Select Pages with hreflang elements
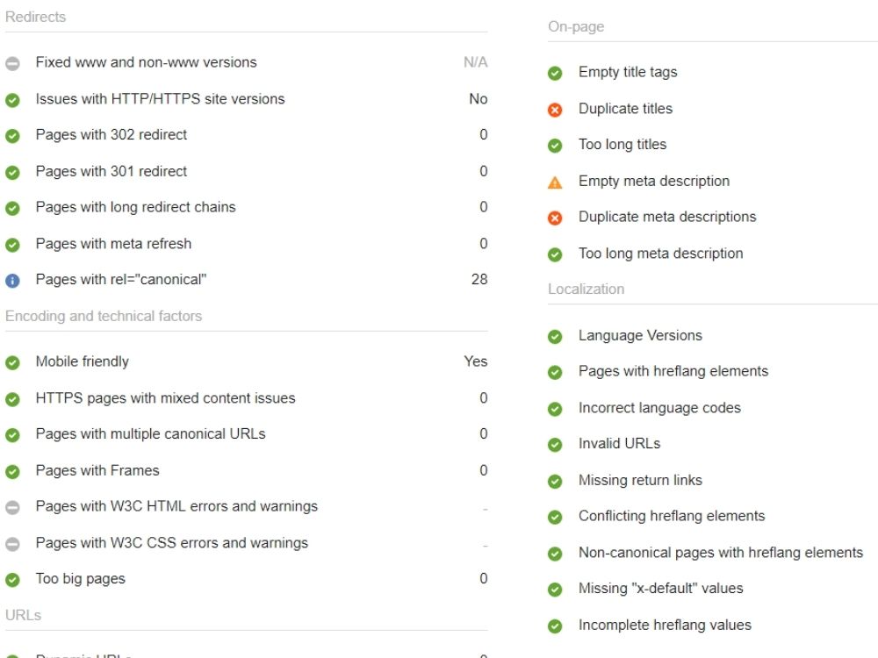878x658 pixels. point(673,371)
